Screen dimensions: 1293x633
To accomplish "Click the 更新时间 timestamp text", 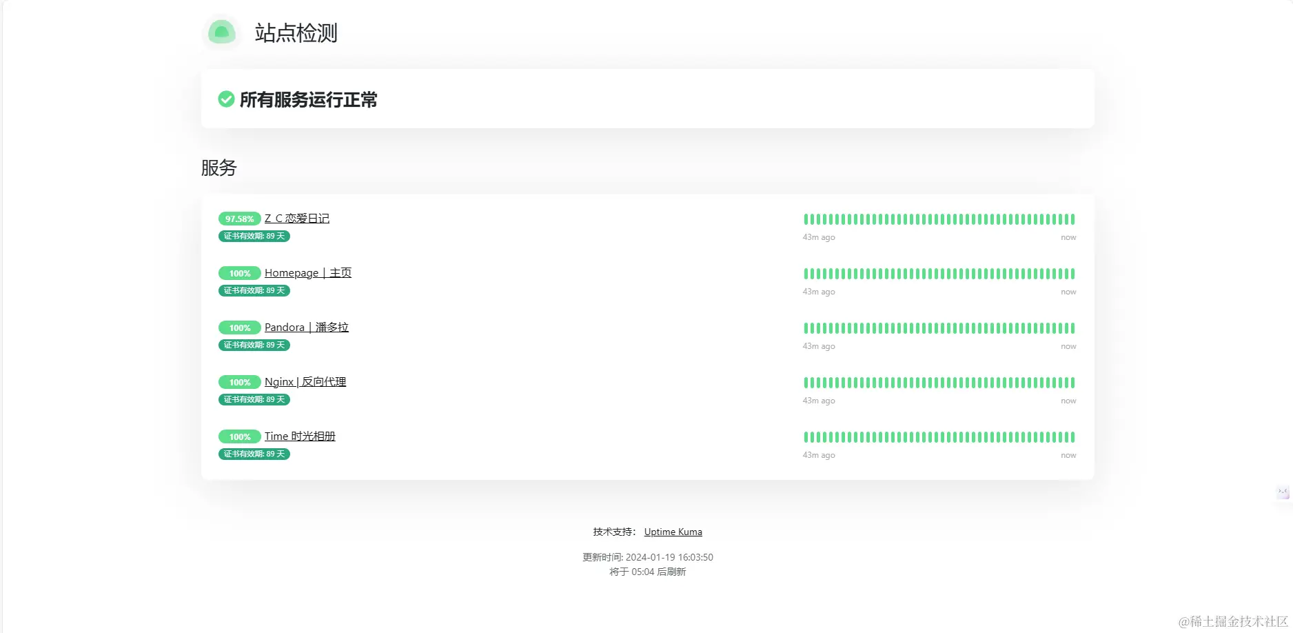I will pyautogui.click(x=648, y=557).
